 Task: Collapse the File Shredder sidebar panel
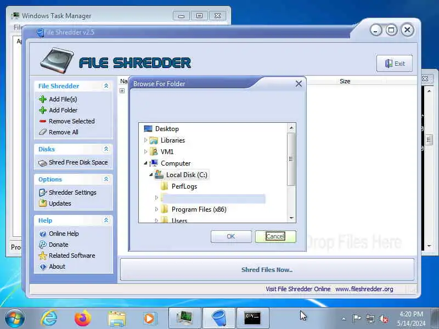pos(106,86)
